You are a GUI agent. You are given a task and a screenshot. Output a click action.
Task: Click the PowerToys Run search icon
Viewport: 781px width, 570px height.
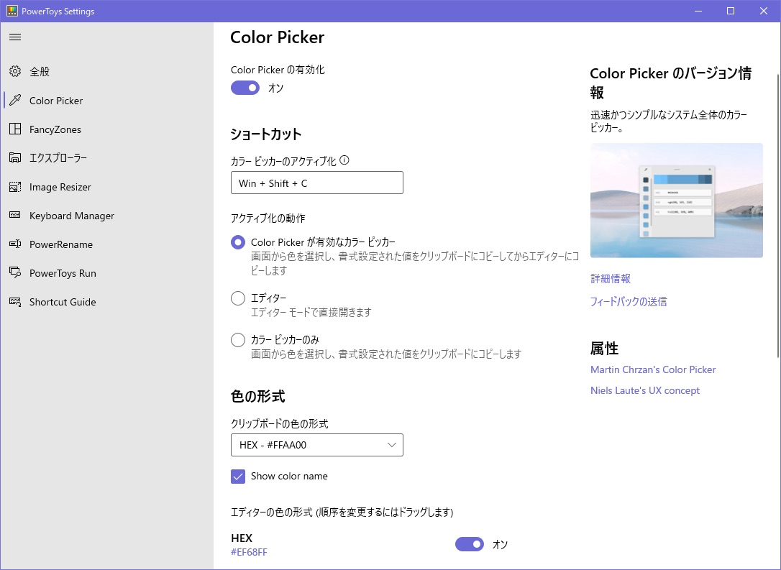(15, 273)
